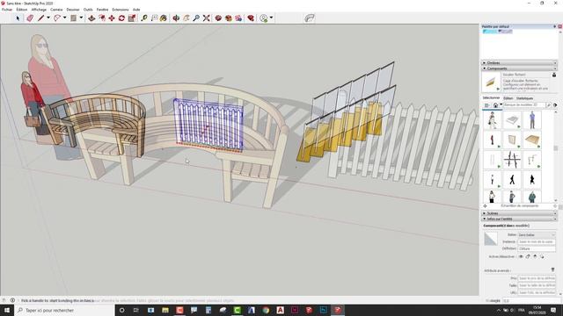
Task: Open the Caméra menu
Action: (x=56, y=10)
